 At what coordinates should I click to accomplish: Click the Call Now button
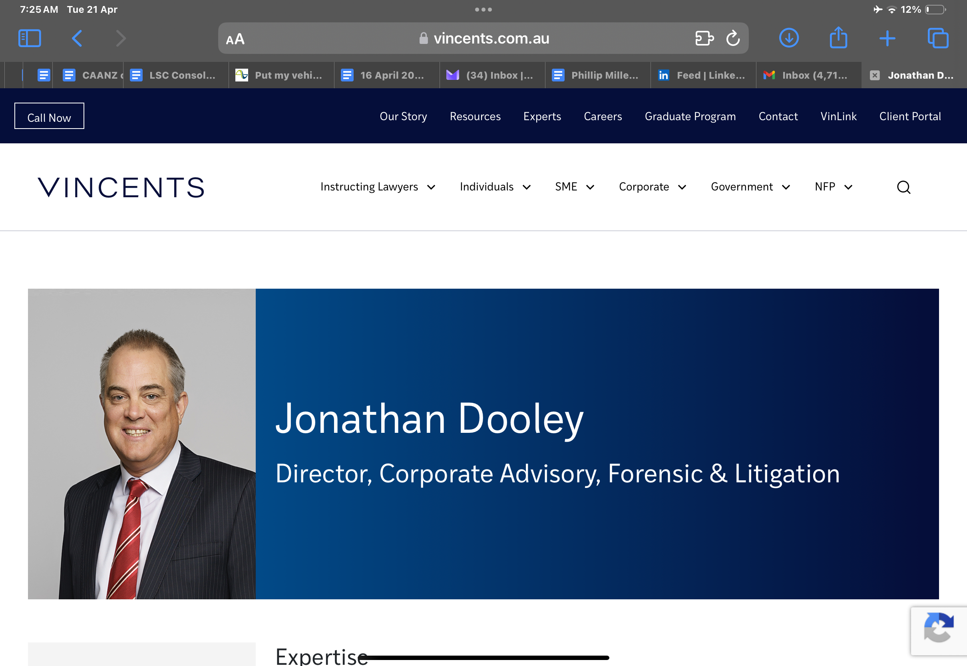point(49,116)
